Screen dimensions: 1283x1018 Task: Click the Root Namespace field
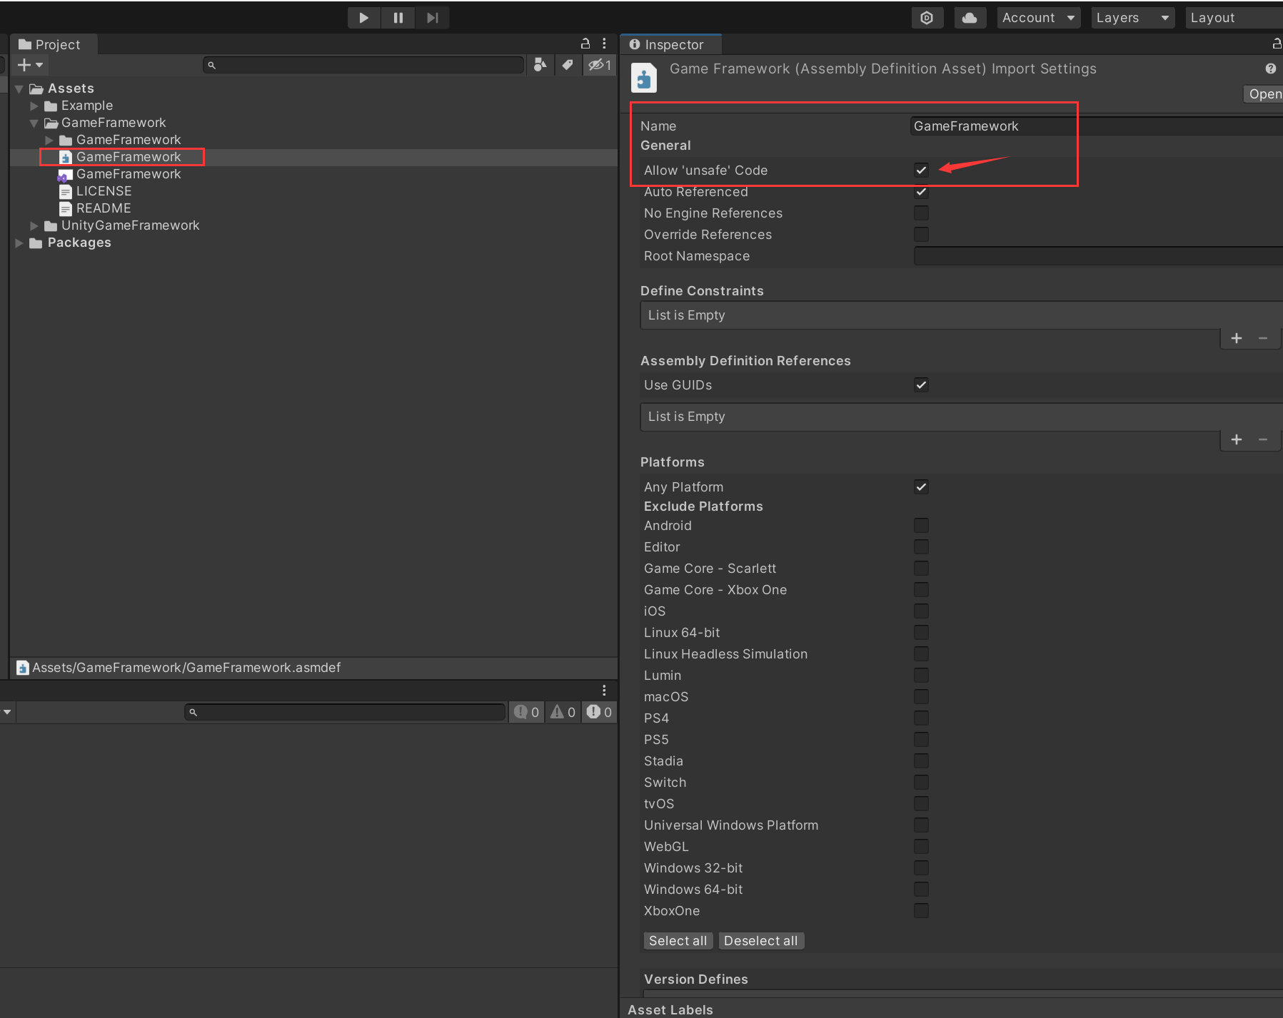click(x=1098, y=256)
